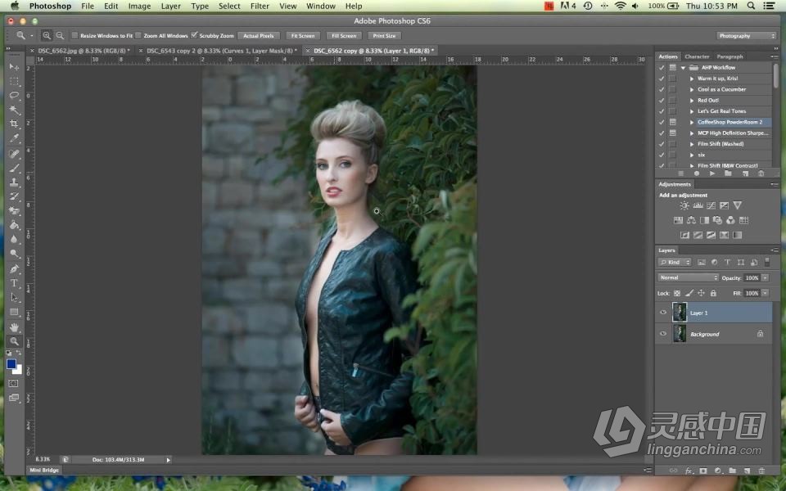
Task: Expand the Let's Get Real Tones action
Action: pos(692,111)
